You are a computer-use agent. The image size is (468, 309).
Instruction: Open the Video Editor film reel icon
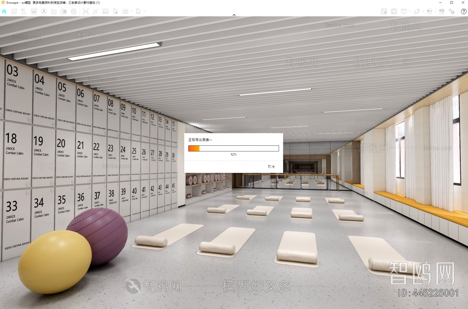[x=74, y=11]
